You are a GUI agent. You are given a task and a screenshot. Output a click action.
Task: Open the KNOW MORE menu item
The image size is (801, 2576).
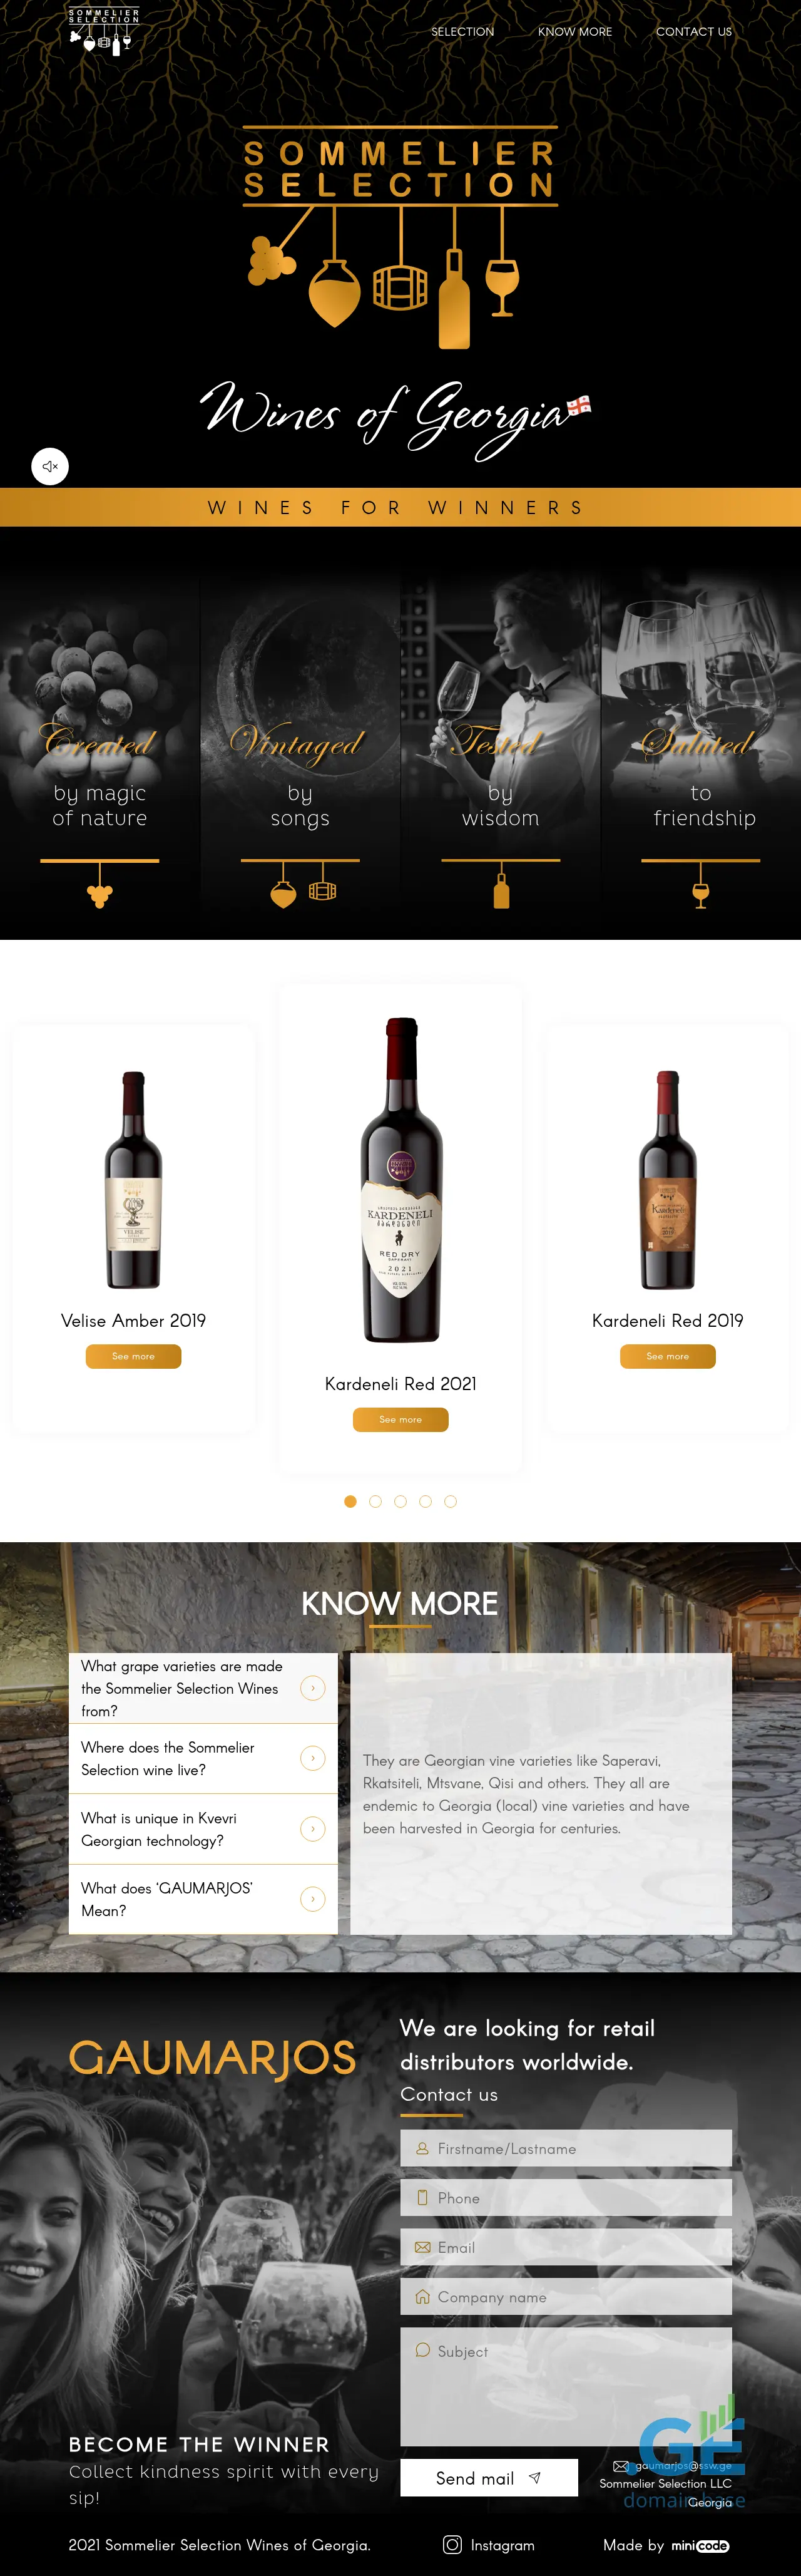[x=575, y=32]
